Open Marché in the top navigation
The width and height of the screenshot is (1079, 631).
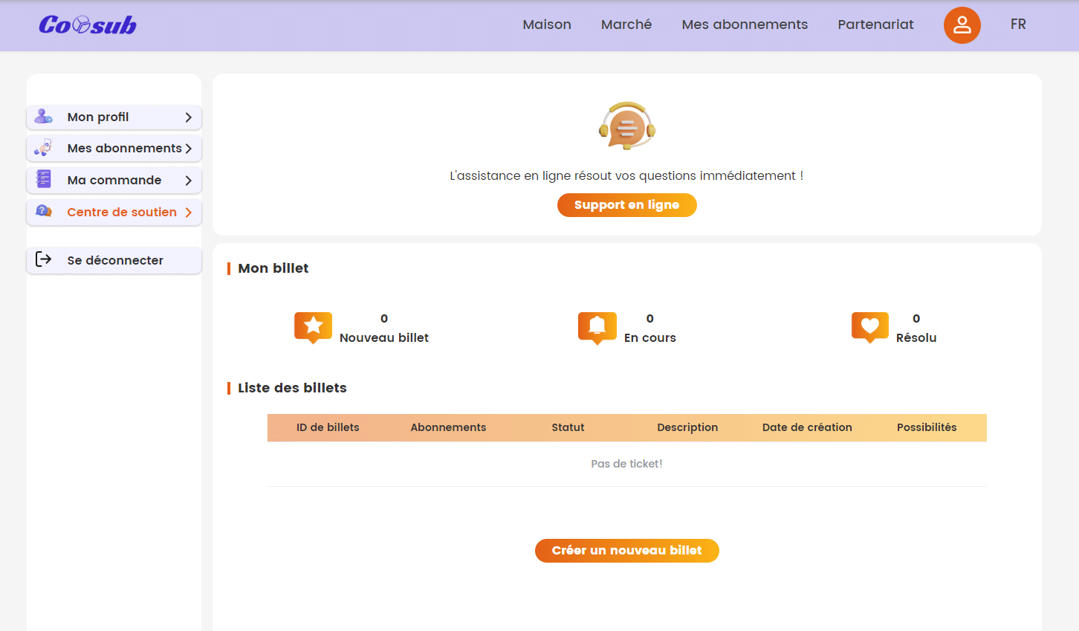click(626, 25)
